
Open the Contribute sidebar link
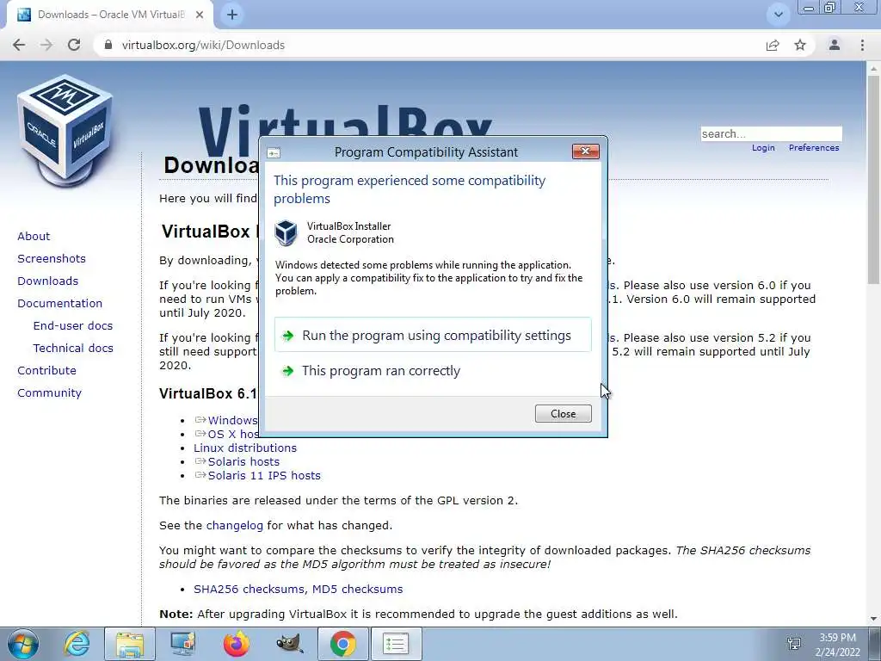pyautogui.click(x=46, y=370)
